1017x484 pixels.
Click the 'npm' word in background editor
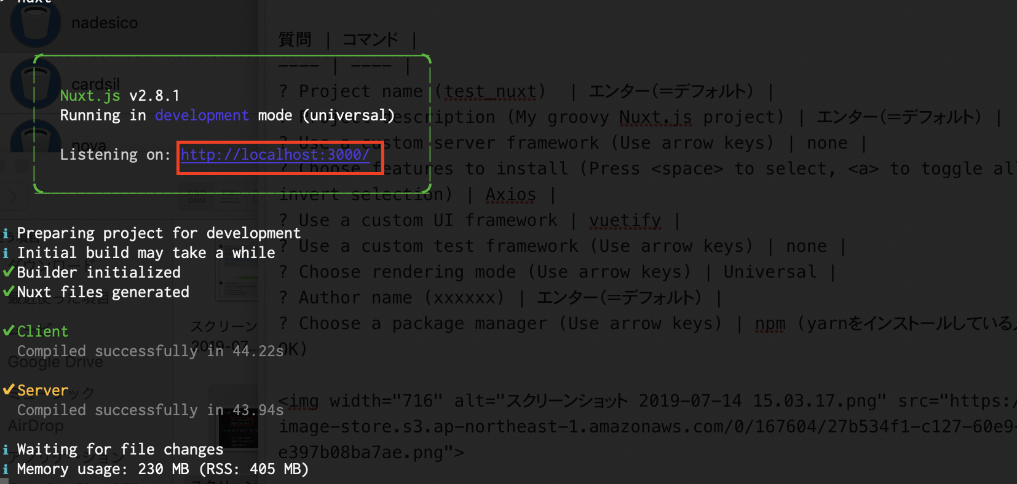click(x=770, y=324)
